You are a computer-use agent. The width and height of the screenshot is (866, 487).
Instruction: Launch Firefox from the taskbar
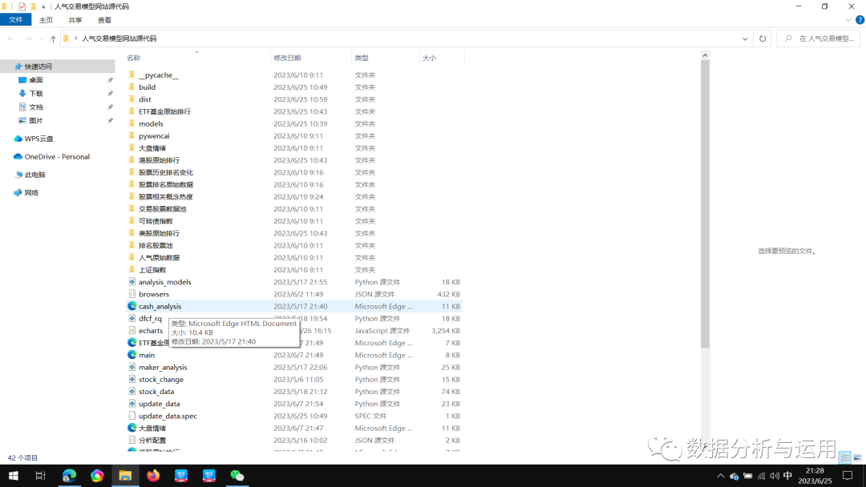pos(153,476)
